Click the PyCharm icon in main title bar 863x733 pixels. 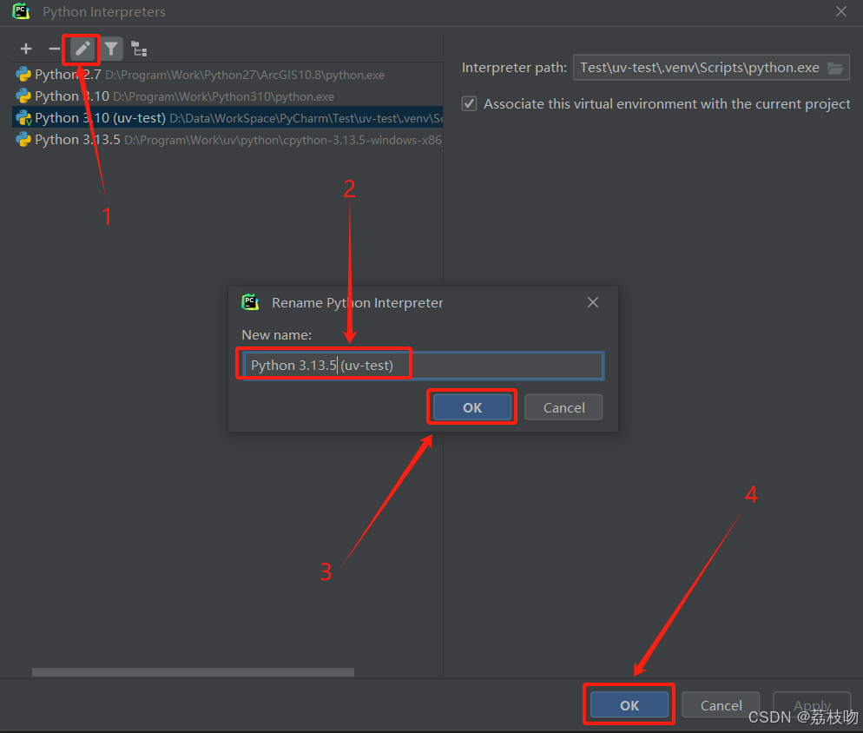coord(21,11)
